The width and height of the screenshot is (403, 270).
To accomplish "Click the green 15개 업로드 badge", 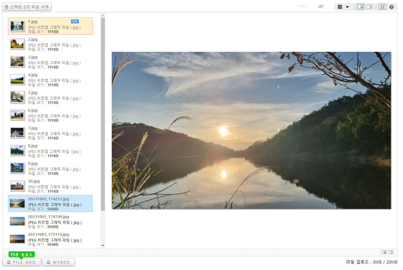I will click(x=22, y=254).
